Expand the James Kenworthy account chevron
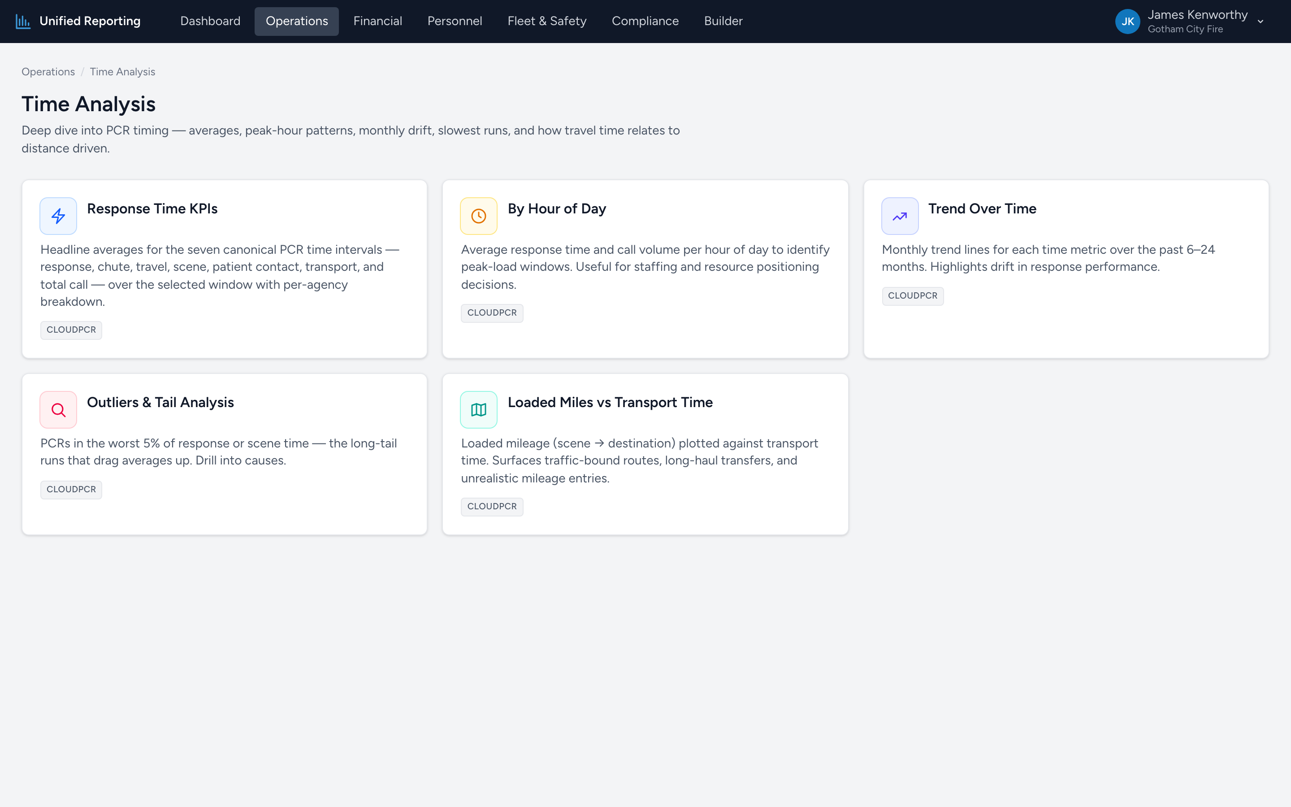Image resolution: width=1291 pixels, height=807 pixels. pos(1261,22)
